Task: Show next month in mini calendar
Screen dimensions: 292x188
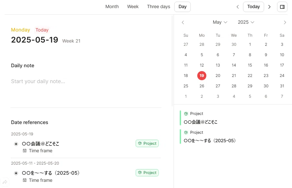Action: (x=285, y=22)
